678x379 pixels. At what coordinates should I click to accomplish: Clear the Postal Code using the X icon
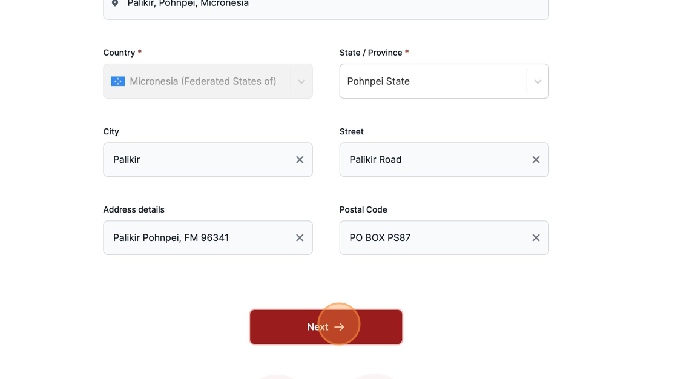coord(536,237)
